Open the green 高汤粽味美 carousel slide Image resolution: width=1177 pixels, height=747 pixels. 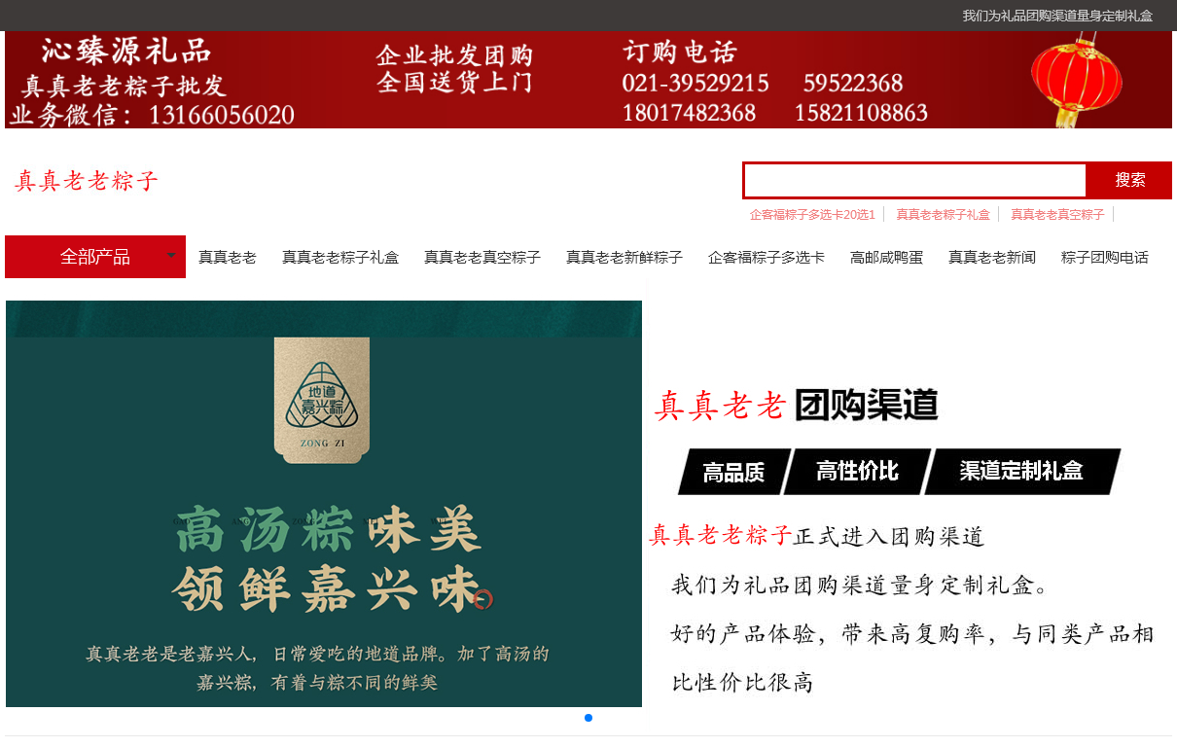324,504
